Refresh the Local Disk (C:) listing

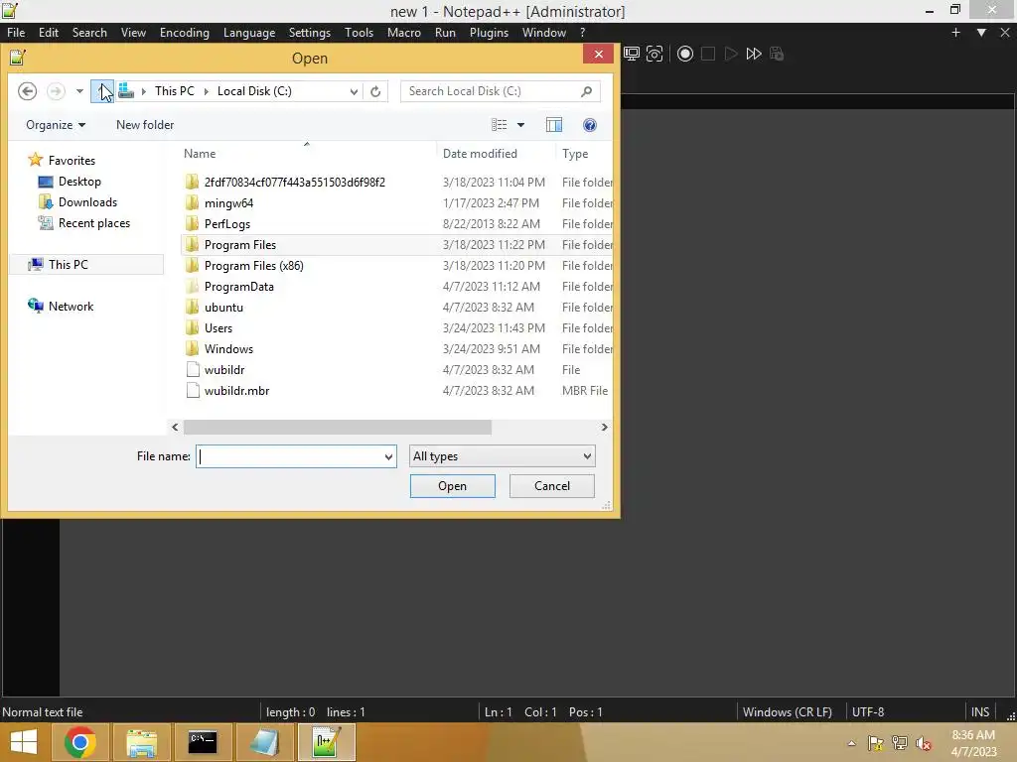[375, 91]
